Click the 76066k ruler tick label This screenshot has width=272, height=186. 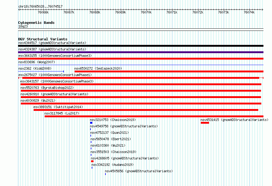point(43,12)
